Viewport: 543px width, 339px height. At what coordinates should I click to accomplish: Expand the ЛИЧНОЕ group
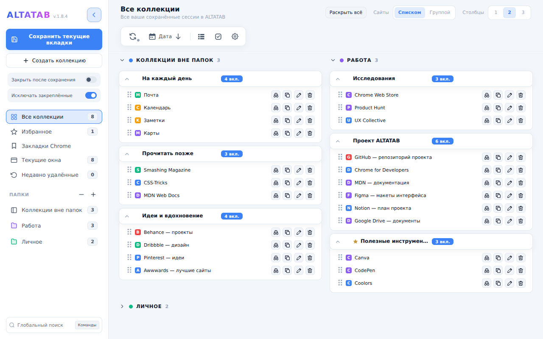[x=122, y=306]
